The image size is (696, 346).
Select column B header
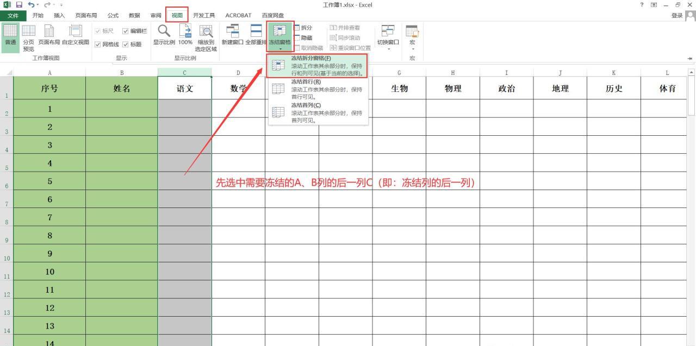click(x=122, y=72)
